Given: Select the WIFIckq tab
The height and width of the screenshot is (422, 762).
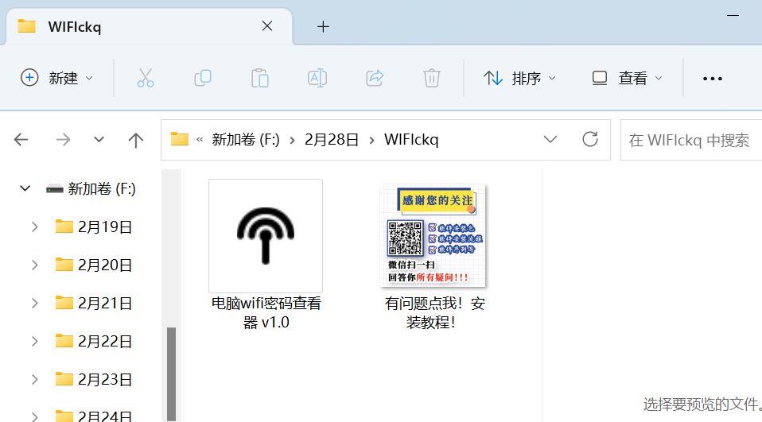Looking at the screenshot, I should pyautogui.click(x=150, y=27).
